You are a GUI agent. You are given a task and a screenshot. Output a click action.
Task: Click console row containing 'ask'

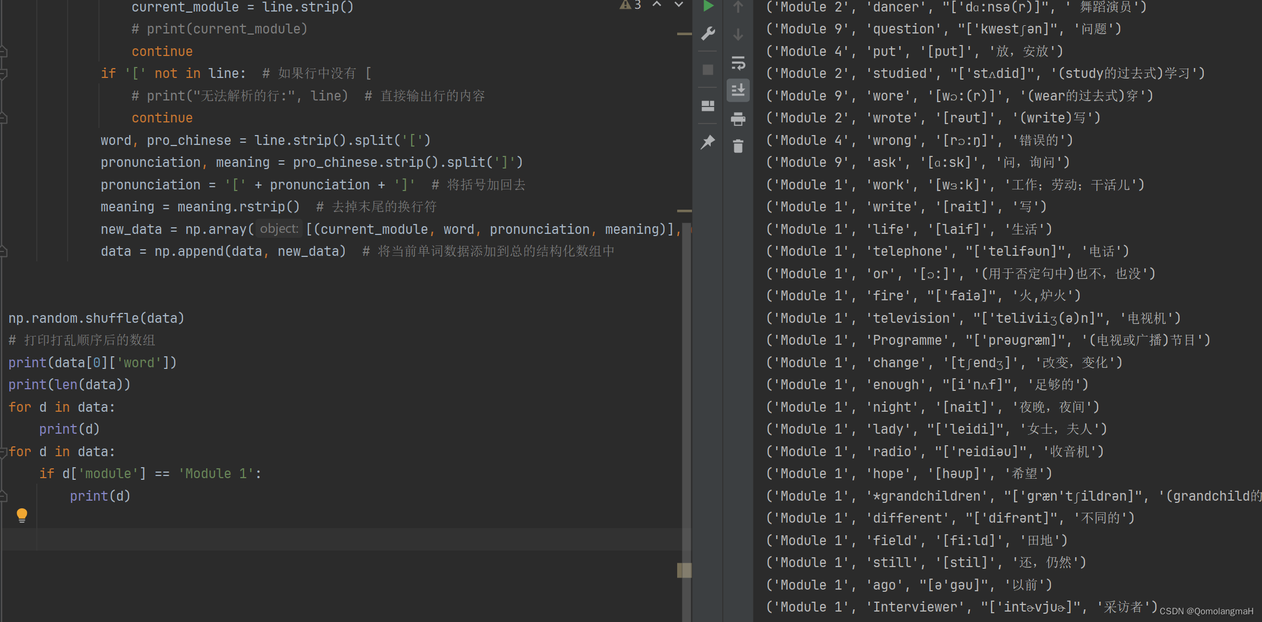(x=917, y=162)
